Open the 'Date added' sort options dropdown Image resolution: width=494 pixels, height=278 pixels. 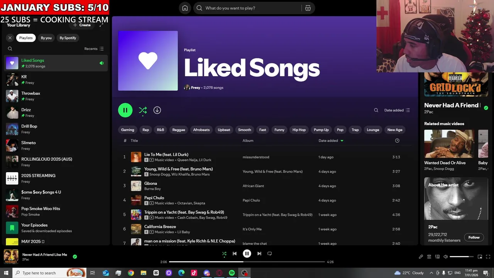pos(397,110)
